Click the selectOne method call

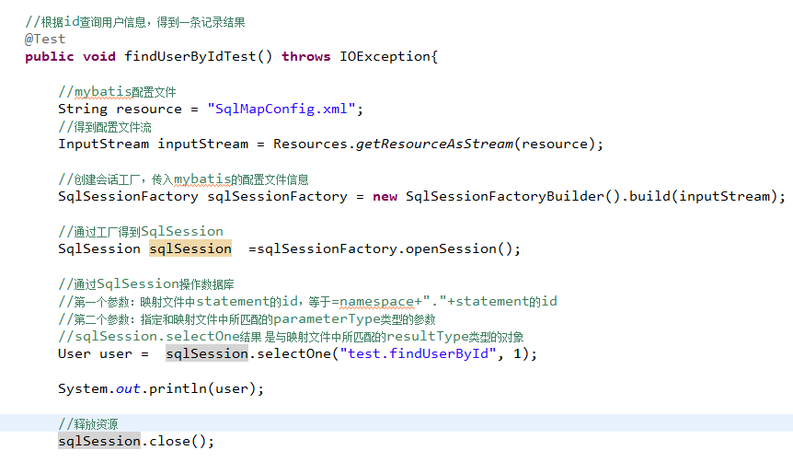(x=293, y=353)
